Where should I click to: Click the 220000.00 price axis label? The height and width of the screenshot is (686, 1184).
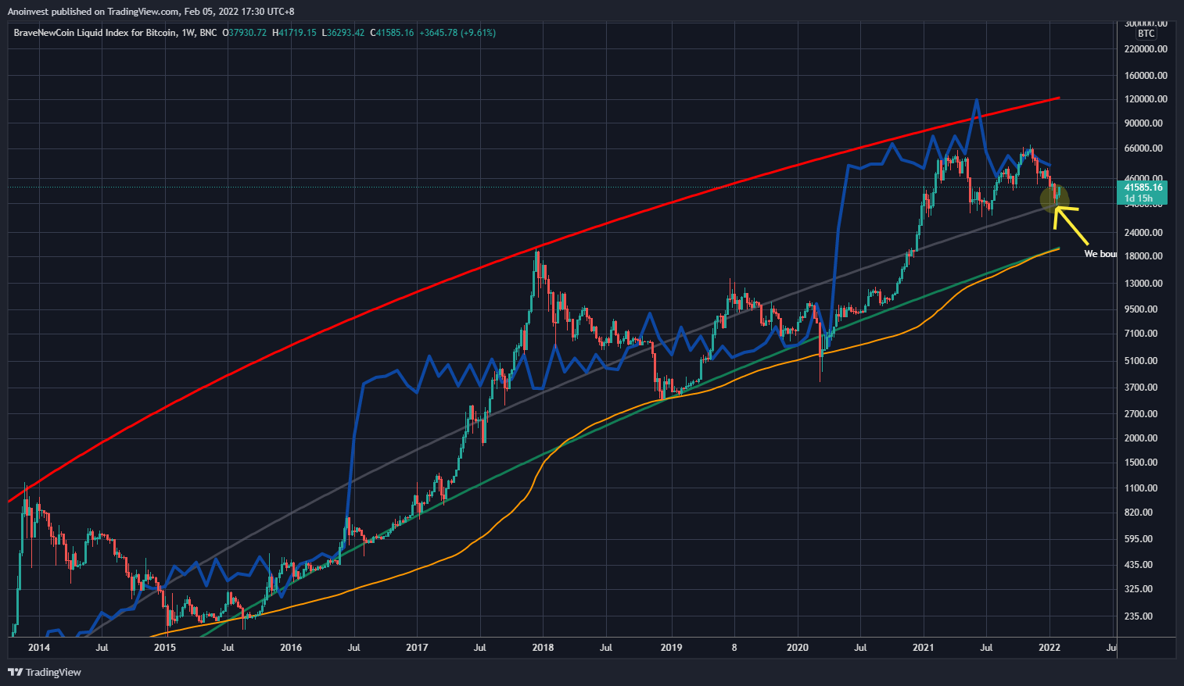pos(1146,48)
